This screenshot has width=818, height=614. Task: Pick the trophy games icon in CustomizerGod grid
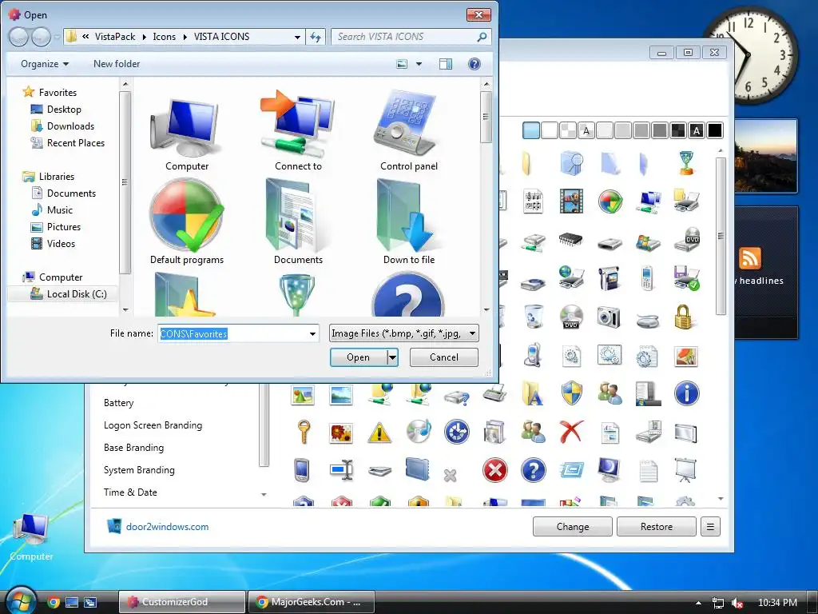(x=686, y=162)
